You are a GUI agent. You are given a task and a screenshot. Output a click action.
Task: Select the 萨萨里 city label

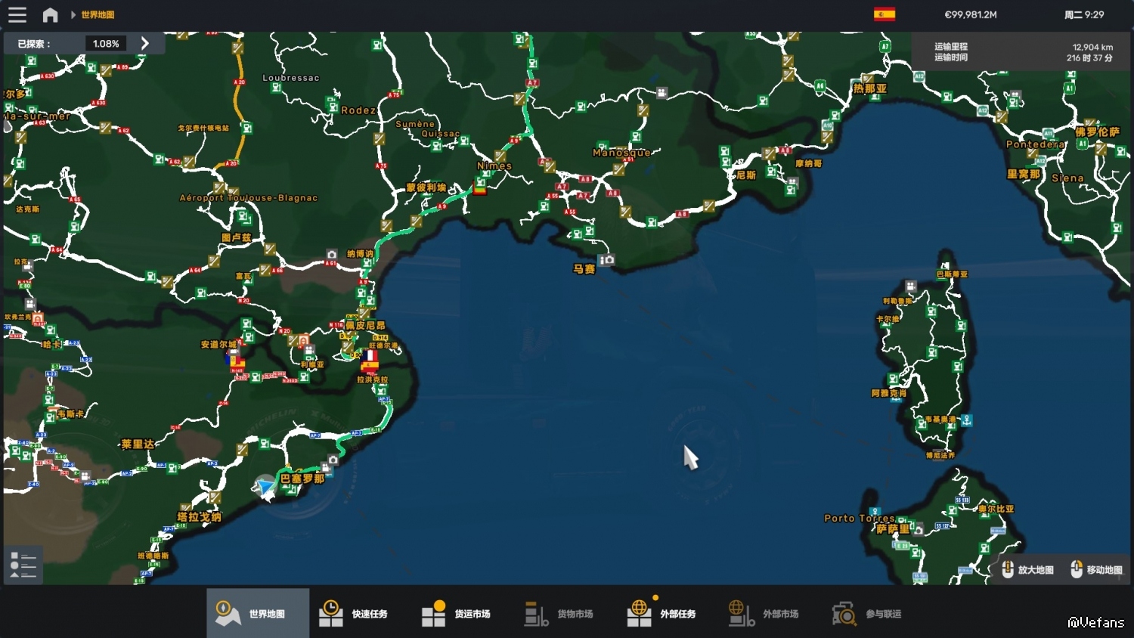point(893,529)
